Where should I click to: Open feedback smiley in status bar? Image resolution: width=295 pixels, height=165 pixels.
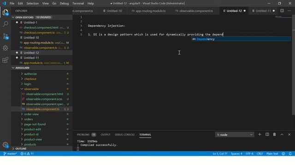(x=283, y=154)
